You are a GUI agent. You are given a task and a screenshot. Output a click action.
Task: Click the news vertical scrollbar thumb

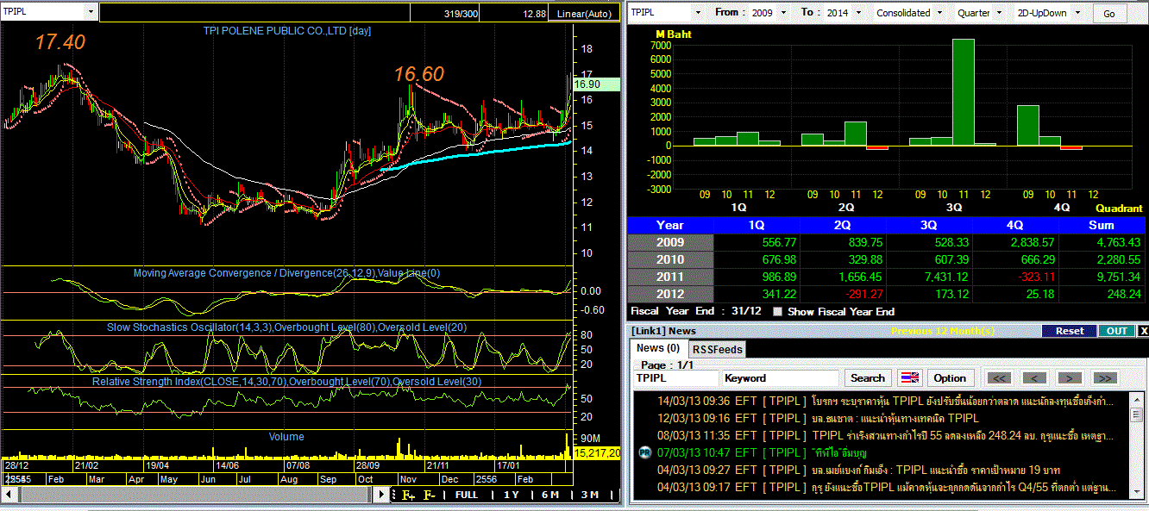click(1137, 414)
